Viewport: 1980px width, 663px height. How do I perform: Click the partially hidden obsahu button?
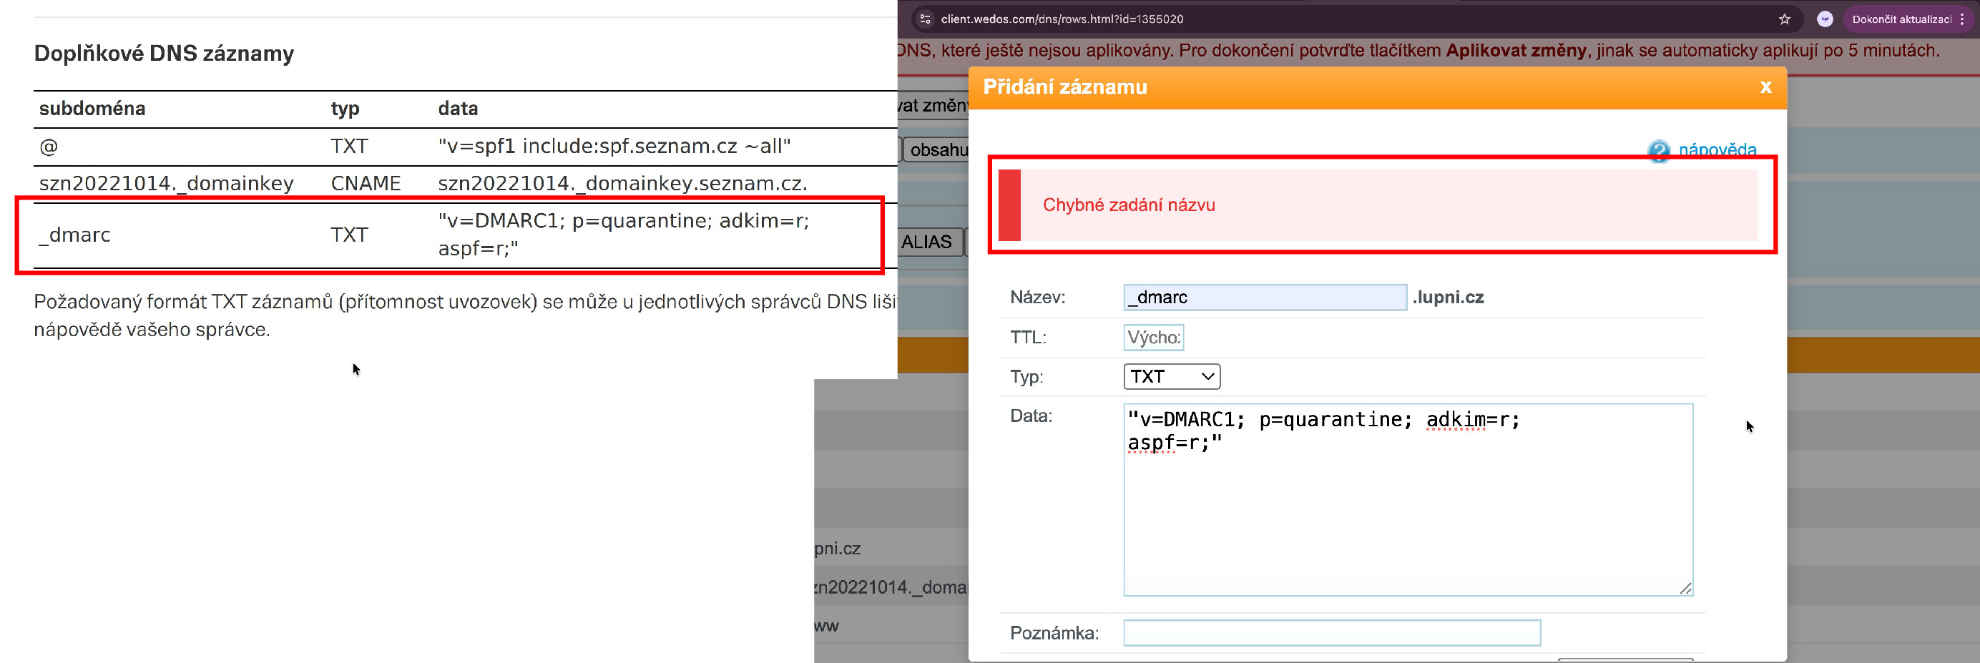tap(937, 149)
